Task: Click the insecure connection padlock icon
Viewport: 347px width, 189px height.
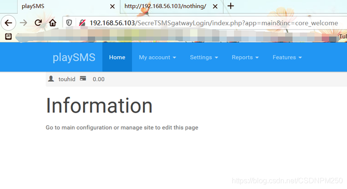Action: (x=82, y=23)
